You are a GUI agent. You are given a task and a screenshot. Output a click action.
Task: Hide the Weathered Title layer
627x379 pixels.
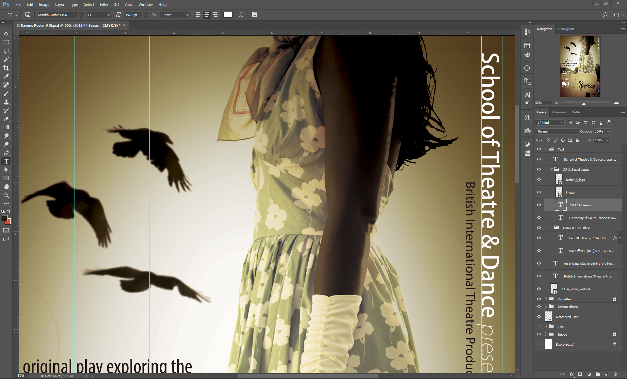click(x=539, y=317)
